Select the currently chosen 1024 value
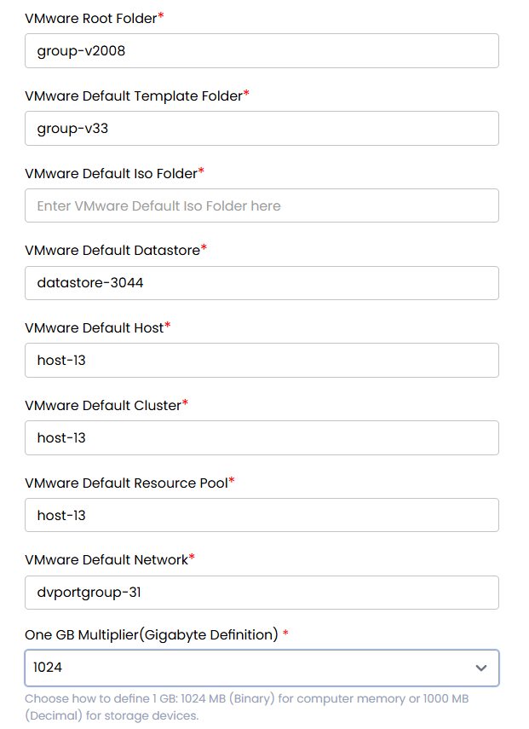The image size is (529, 729). [x=46, y=668]
